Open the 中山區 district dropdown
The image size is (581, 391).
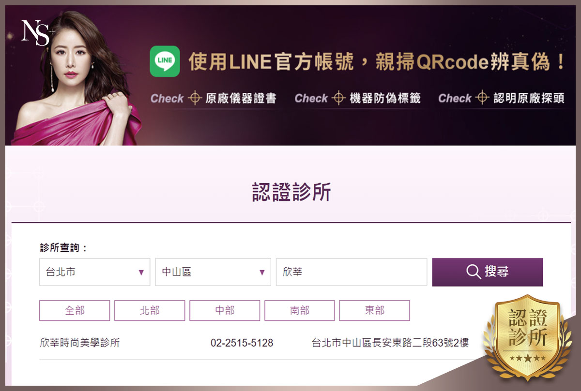pyautogui.click(x=213, y=272)
